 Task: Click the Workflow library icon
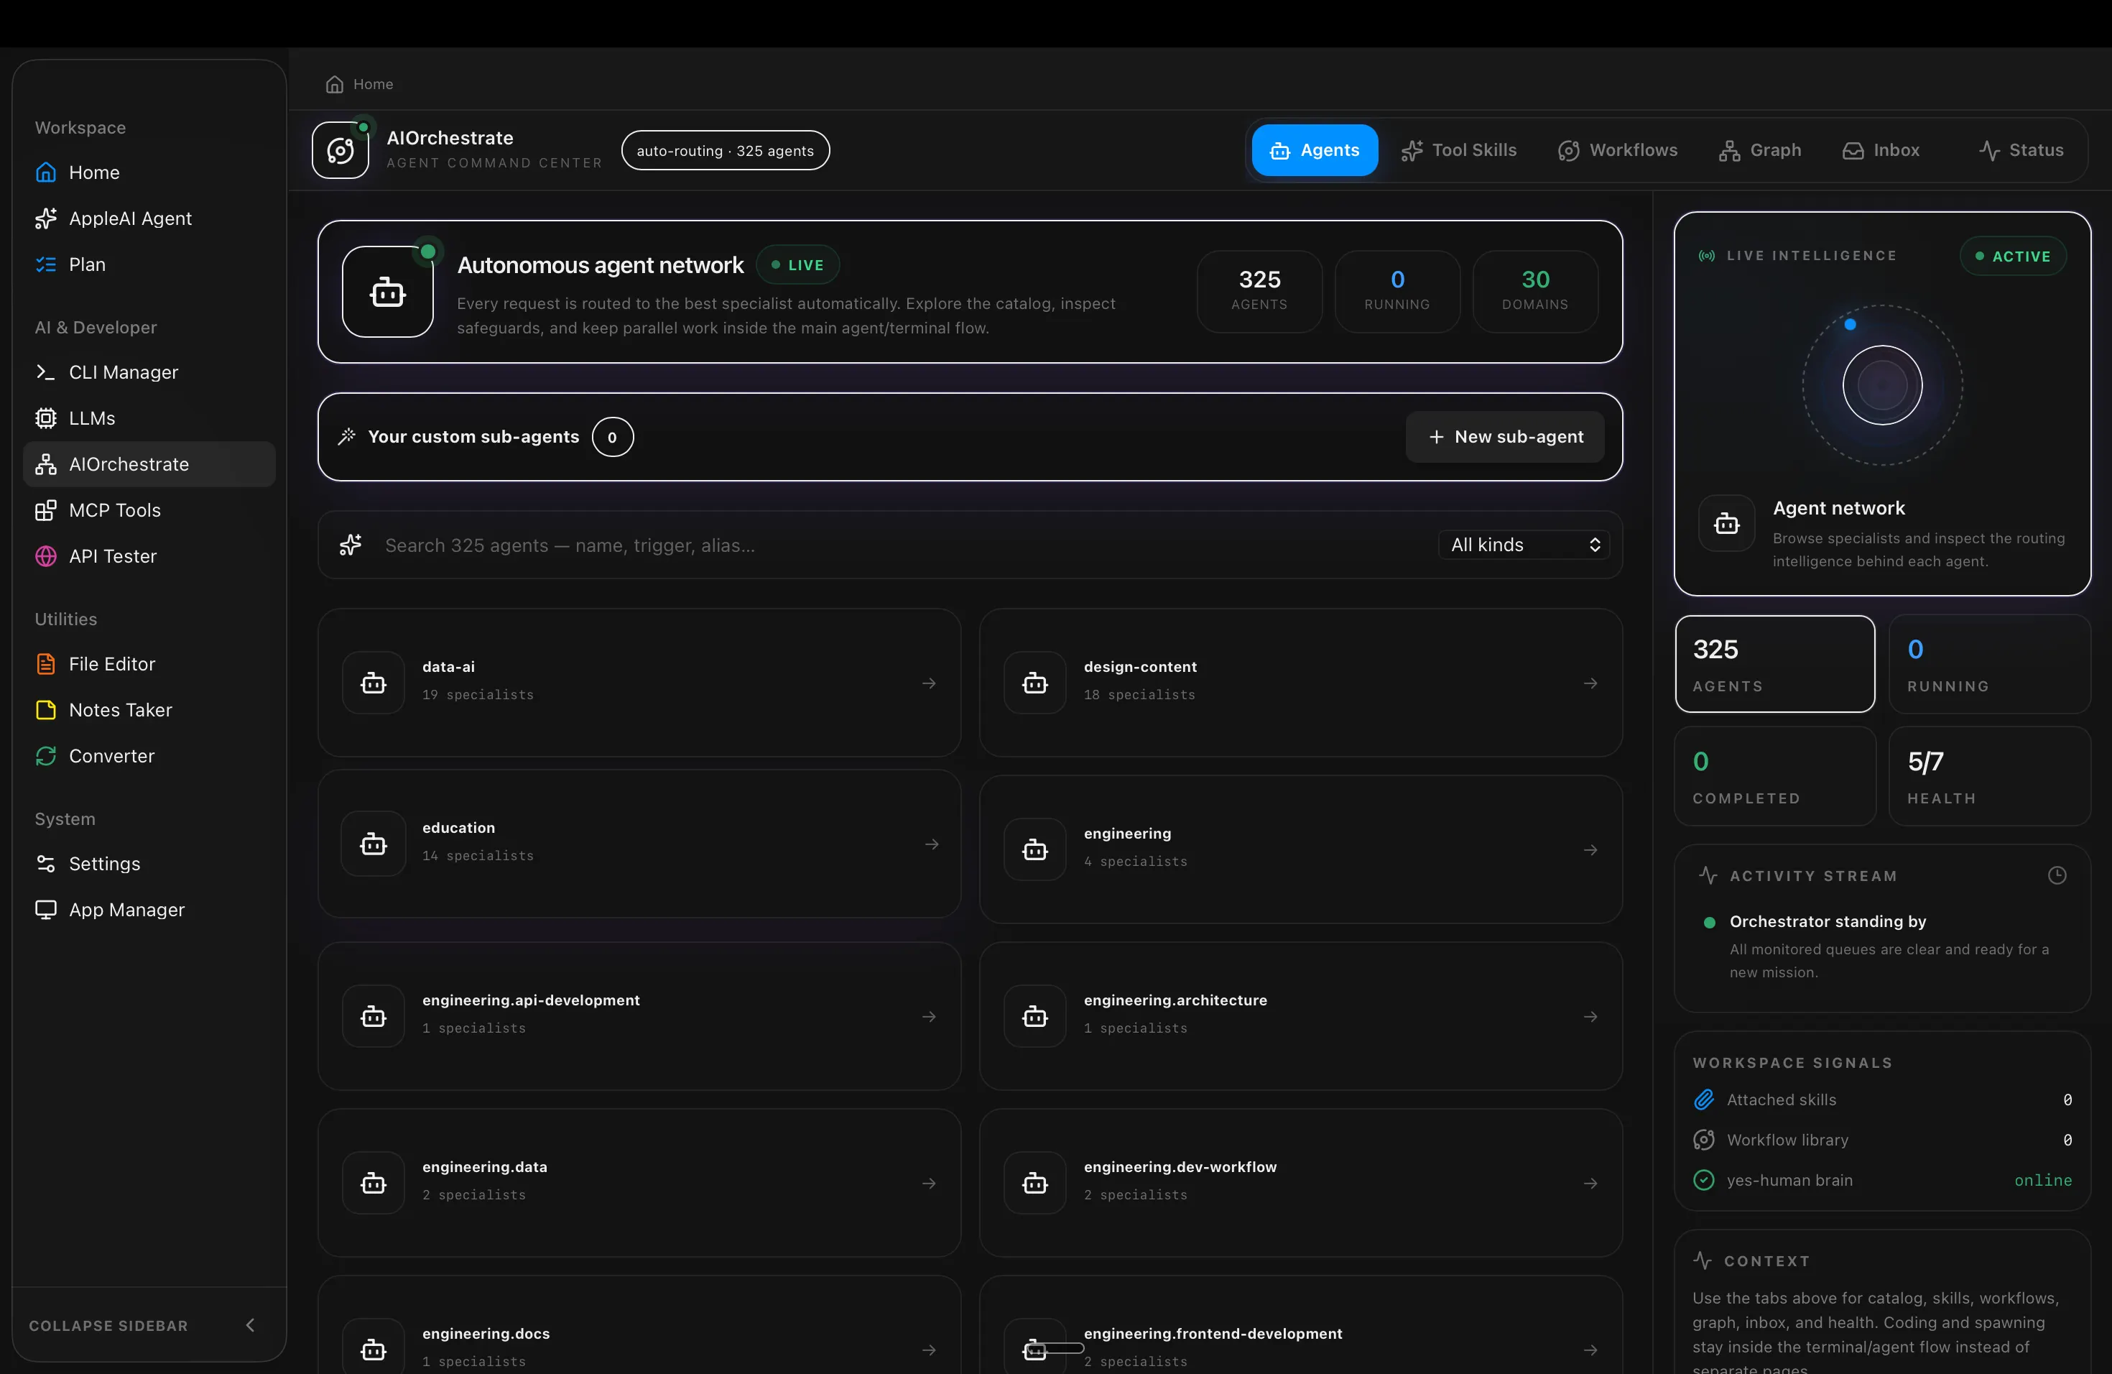point(1704,1140)
